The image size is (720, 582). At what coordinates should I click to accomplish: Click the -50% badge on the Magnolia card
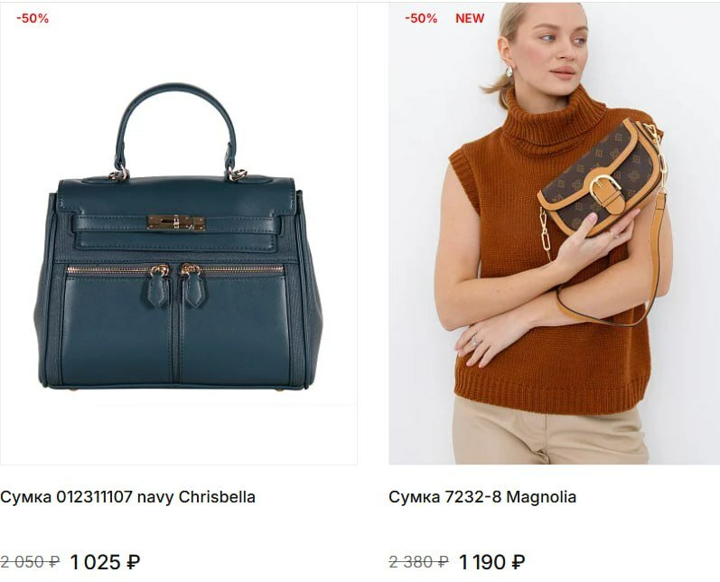pyautogui.click(x=421, y=18)
